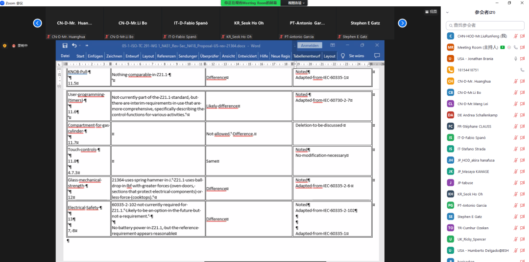
Task: Click the phone icon beside 18154418751
Action: (522, 70)
